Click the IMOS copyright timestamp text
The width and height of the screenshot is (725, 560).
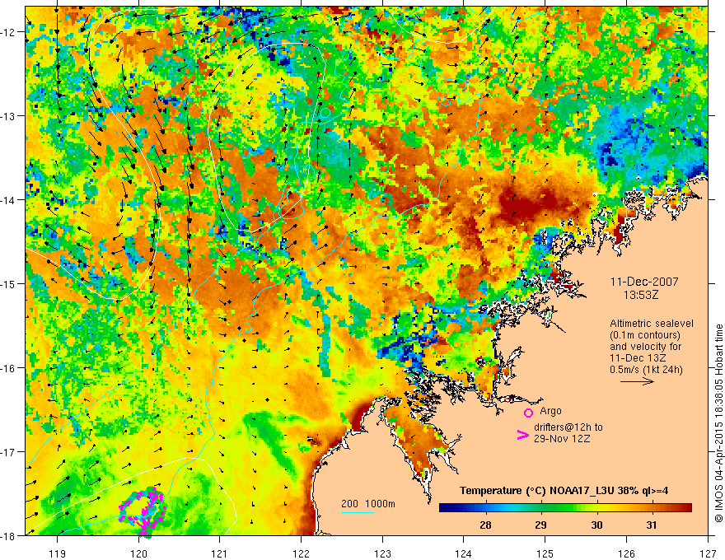point(718,423)
